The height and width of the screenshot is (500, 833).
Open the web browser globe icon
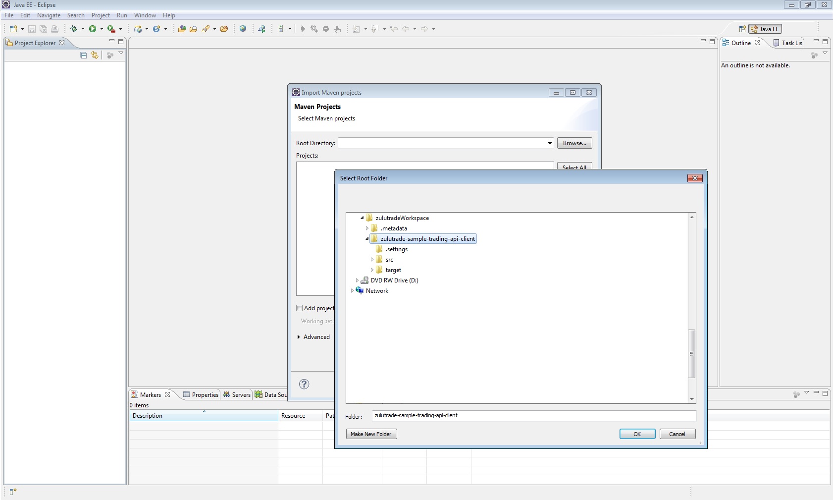(x=243, y=29)
